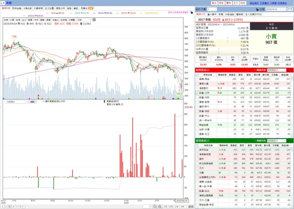Click the 今天 button
294x209 pixels.
pos(290,9)
